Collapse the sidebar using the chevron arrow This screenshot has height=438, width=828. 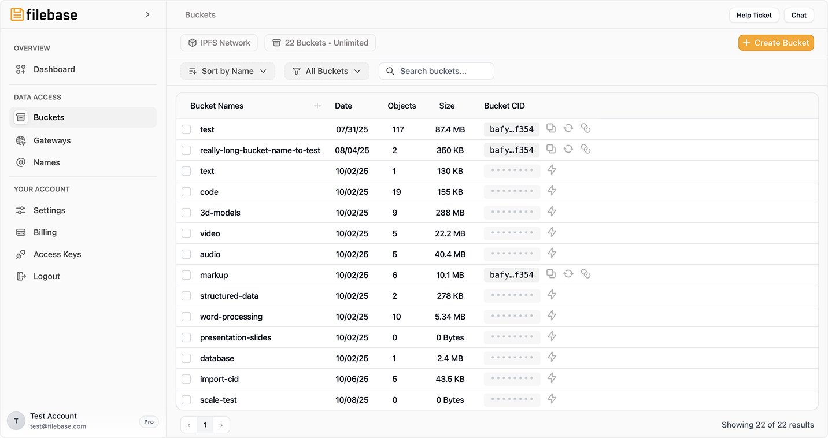pyautogui.click(x=147, y=14)
